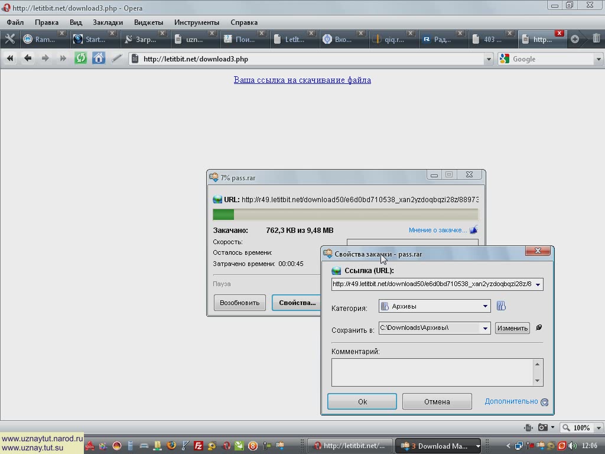Click the Opera reload page icon
Screen dimensions: 605x454
pyautogui.click(x=81, y=58)
